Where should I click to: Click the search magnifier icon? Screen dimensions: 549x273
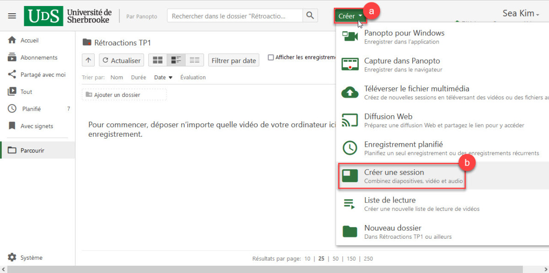310,16
